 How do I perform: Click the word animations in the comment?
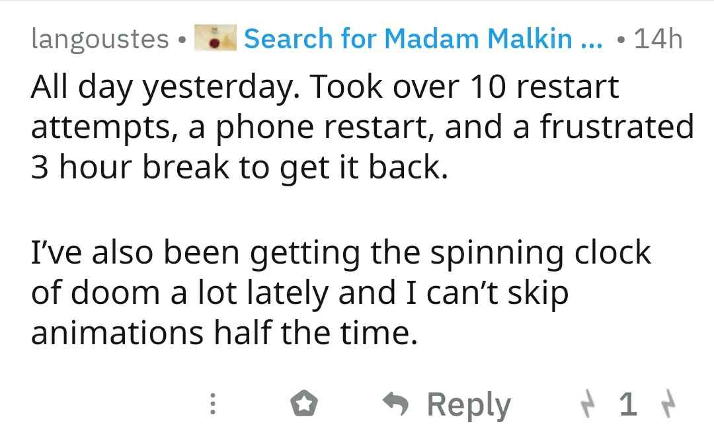tap(117, 332)
